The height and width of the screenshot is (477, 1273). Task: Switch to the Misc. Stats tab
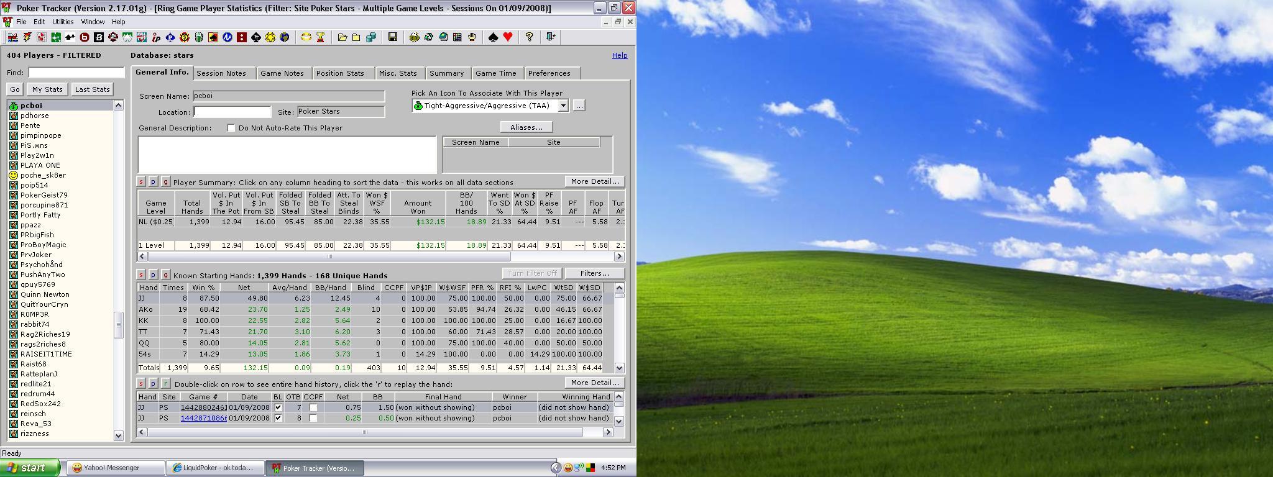(398, 73)
